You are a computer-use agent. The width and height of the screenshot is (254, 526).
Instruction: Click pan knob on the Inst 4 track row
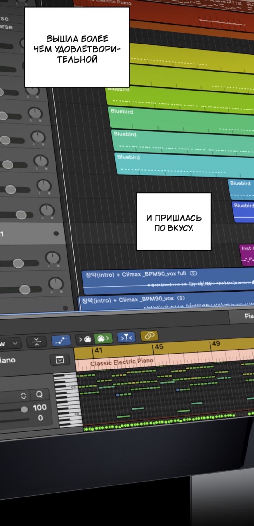(x=53, y=258)
